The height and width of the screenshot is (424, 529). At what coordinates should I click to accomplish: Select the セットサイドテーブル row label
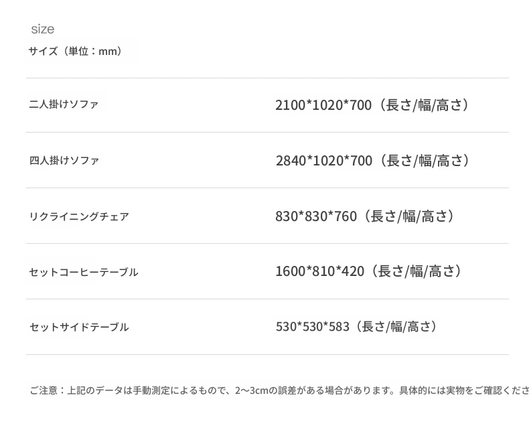tap(79, 327)
